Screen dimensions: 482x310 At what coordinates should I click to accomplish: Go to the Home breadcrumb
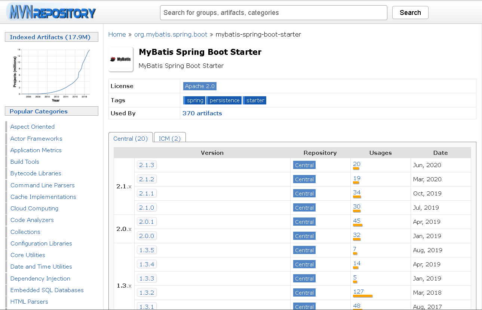point(117,34)
